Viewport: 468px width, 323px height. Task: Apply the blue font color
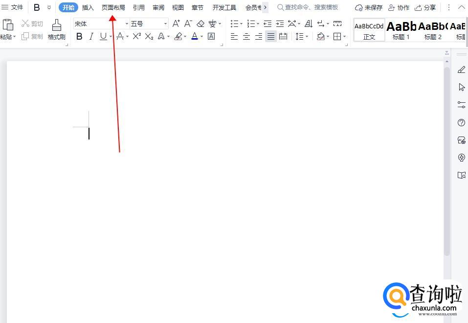195,36
